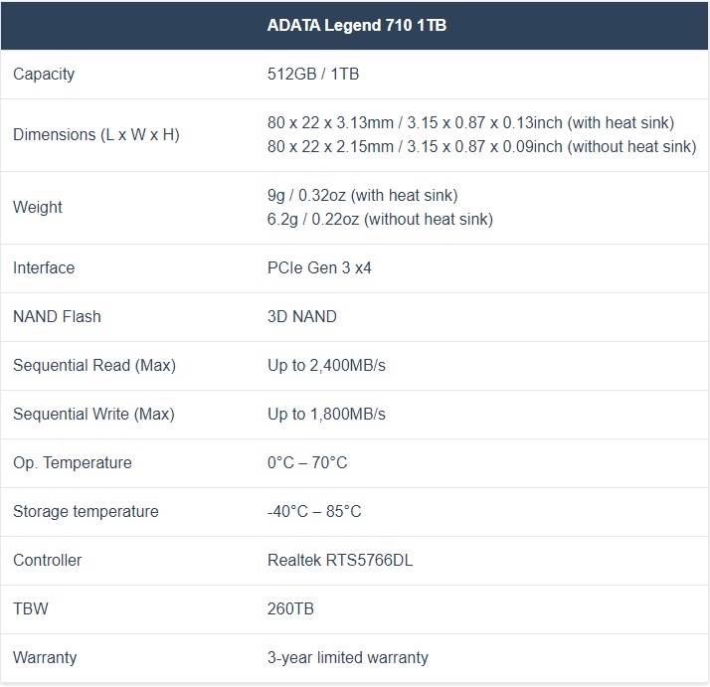Image resolution: width=710 pixels, height=687 pixels.
Task: Select the Weight row label
Action: pyautogui.click(x=38, y=207)
